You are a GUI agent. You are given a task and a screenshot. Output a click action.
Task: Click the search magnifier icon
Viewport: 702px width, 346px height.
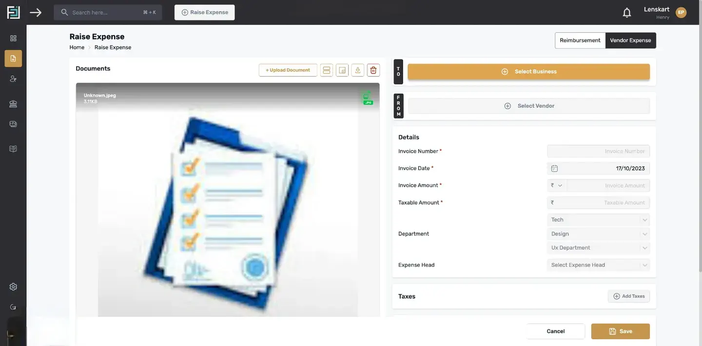coord(64,12)
